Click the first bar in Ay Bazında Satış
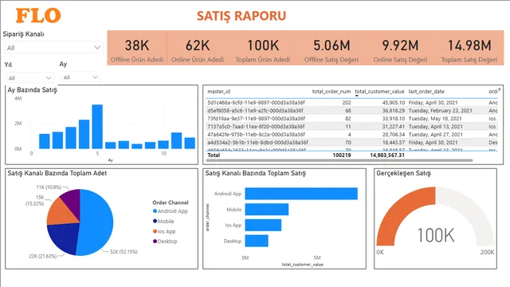Viewport: 510px width, 287px height. pyautogui.click(x=45, y=141)
